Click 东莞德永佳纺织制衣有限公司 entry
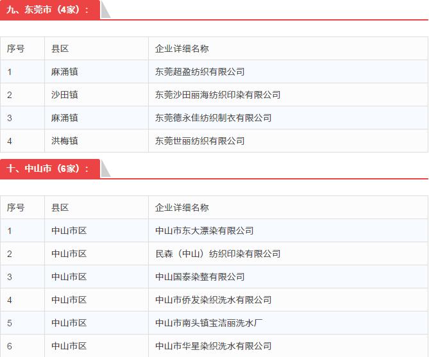Viewport: 429px width, 357px height. [213, 118]
